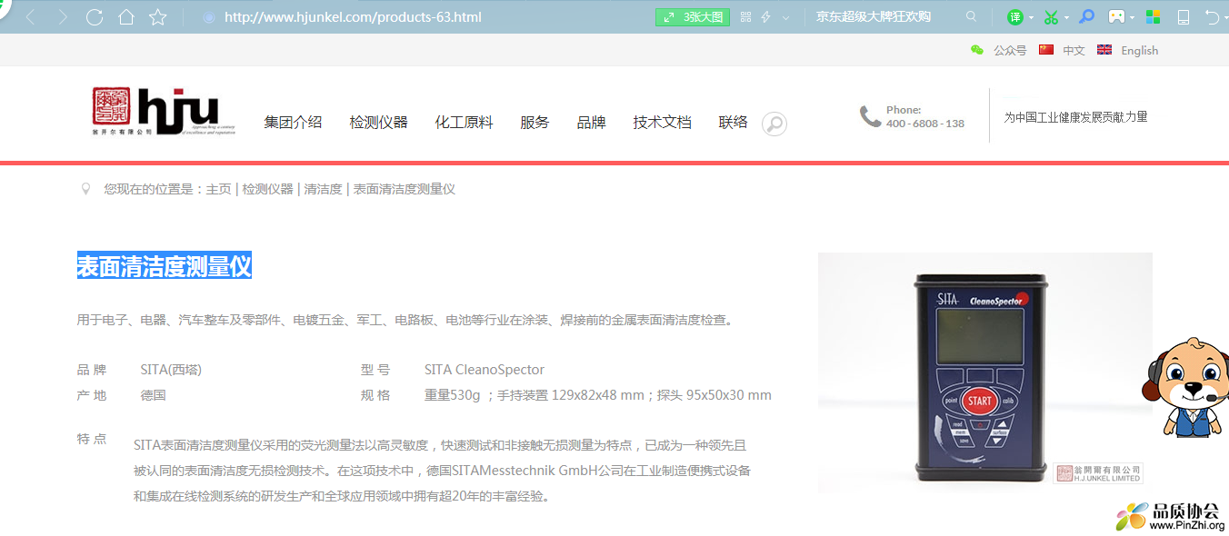Click the site info icon before the URL
The height and width of the screenshot is (536, 1229).
209,17
